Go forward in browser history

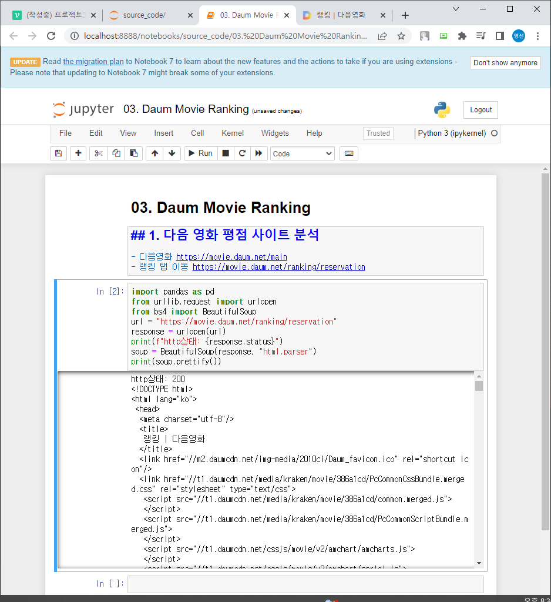tap(32, 36)
